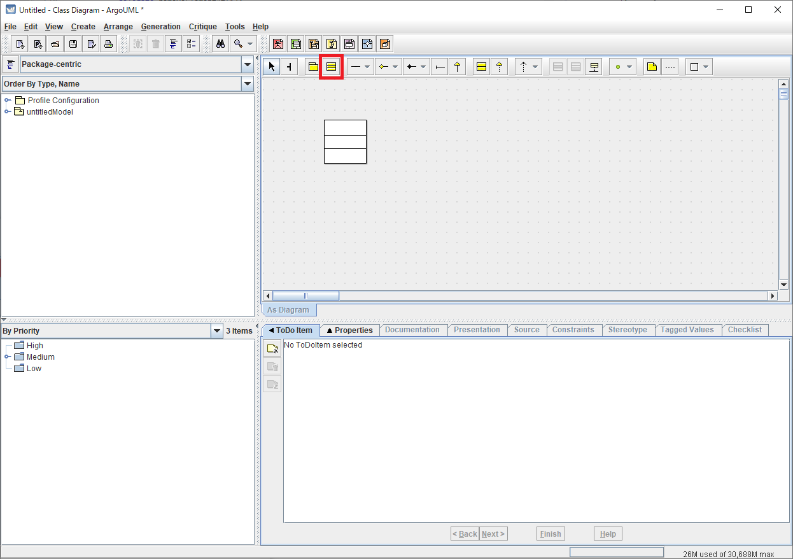Image resolution: width=793 pixels, height=559 pixels.
Task: Select the New Package tool
Action: coord(313,67)
